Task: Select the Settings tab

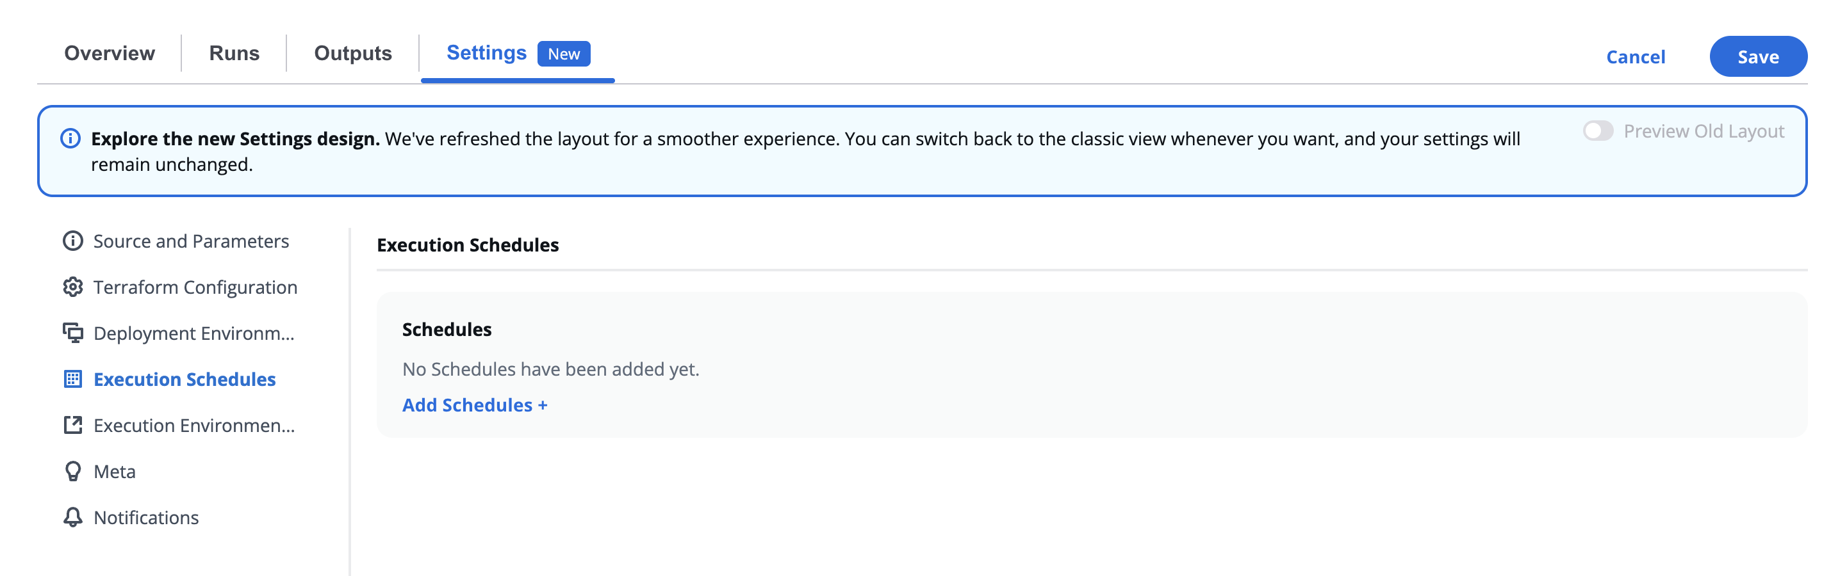Action: 486,53
